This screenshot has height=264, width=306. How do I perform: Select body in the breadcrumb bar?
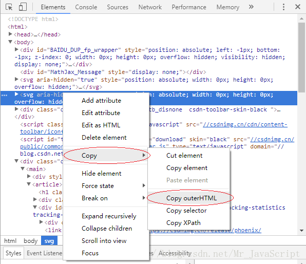[31, 241]
